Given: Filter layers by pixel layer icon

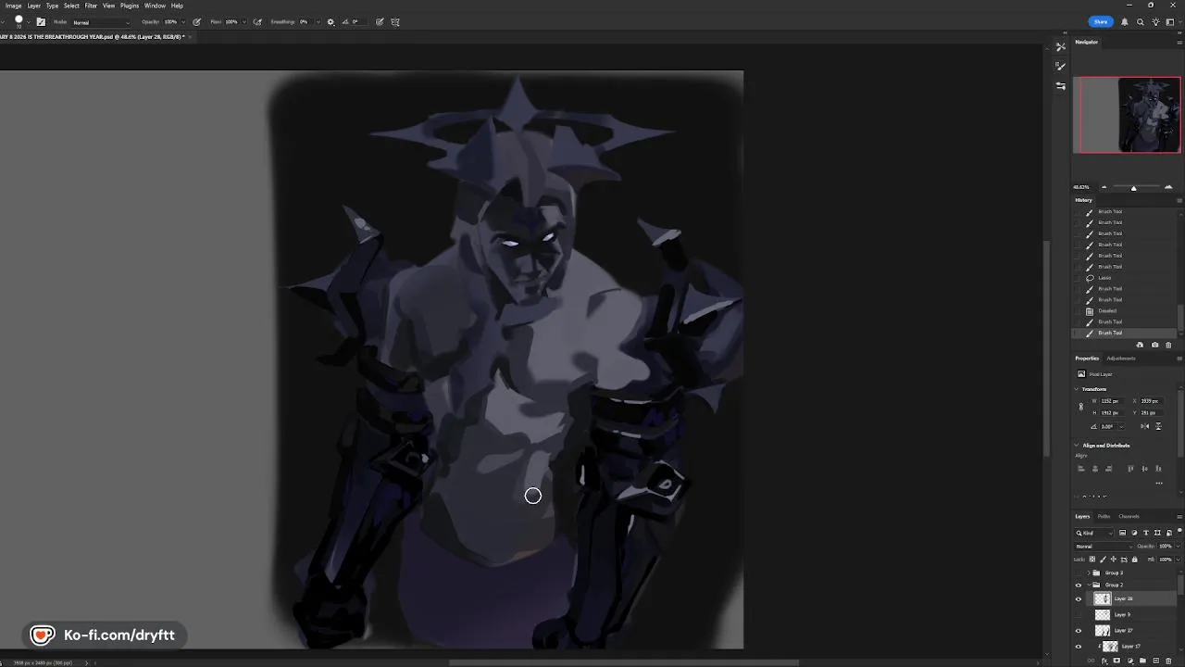Looking at the screenshot, I should pos(1123,533).
